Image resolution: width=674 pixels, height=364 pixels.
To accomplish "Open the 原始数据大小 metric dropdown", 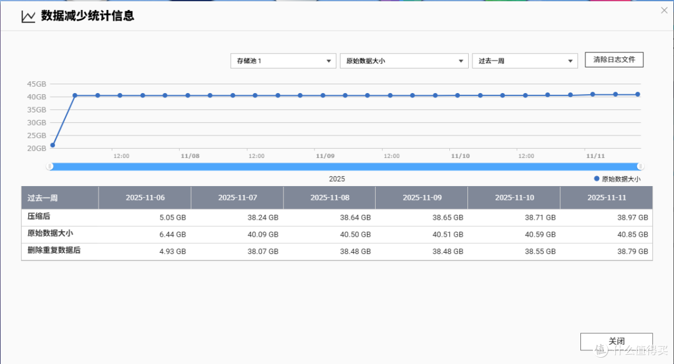I will click(404, 61).
